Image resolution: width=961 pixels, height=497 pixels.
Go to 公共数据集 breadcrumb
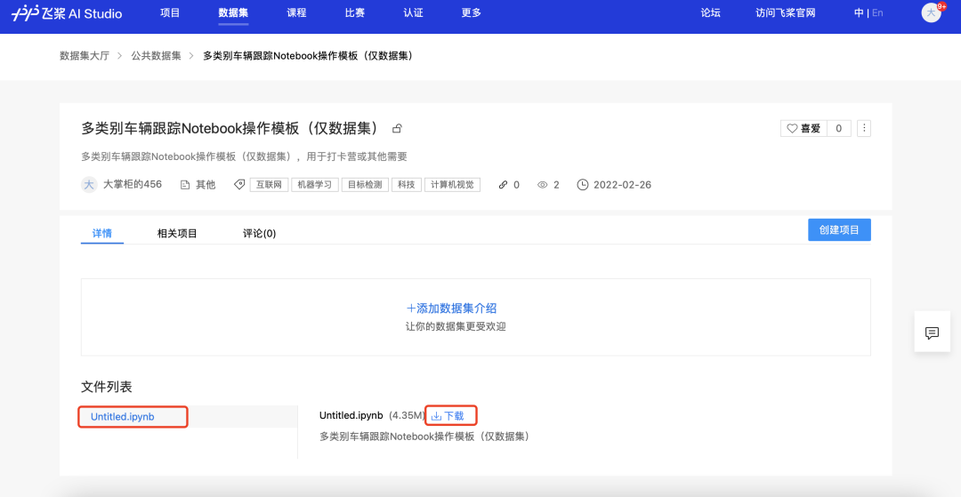[x=157, y=56]
